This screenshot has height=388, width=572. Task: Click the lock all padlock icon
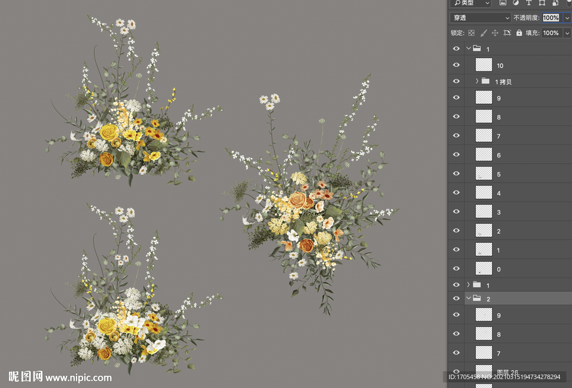519,33
